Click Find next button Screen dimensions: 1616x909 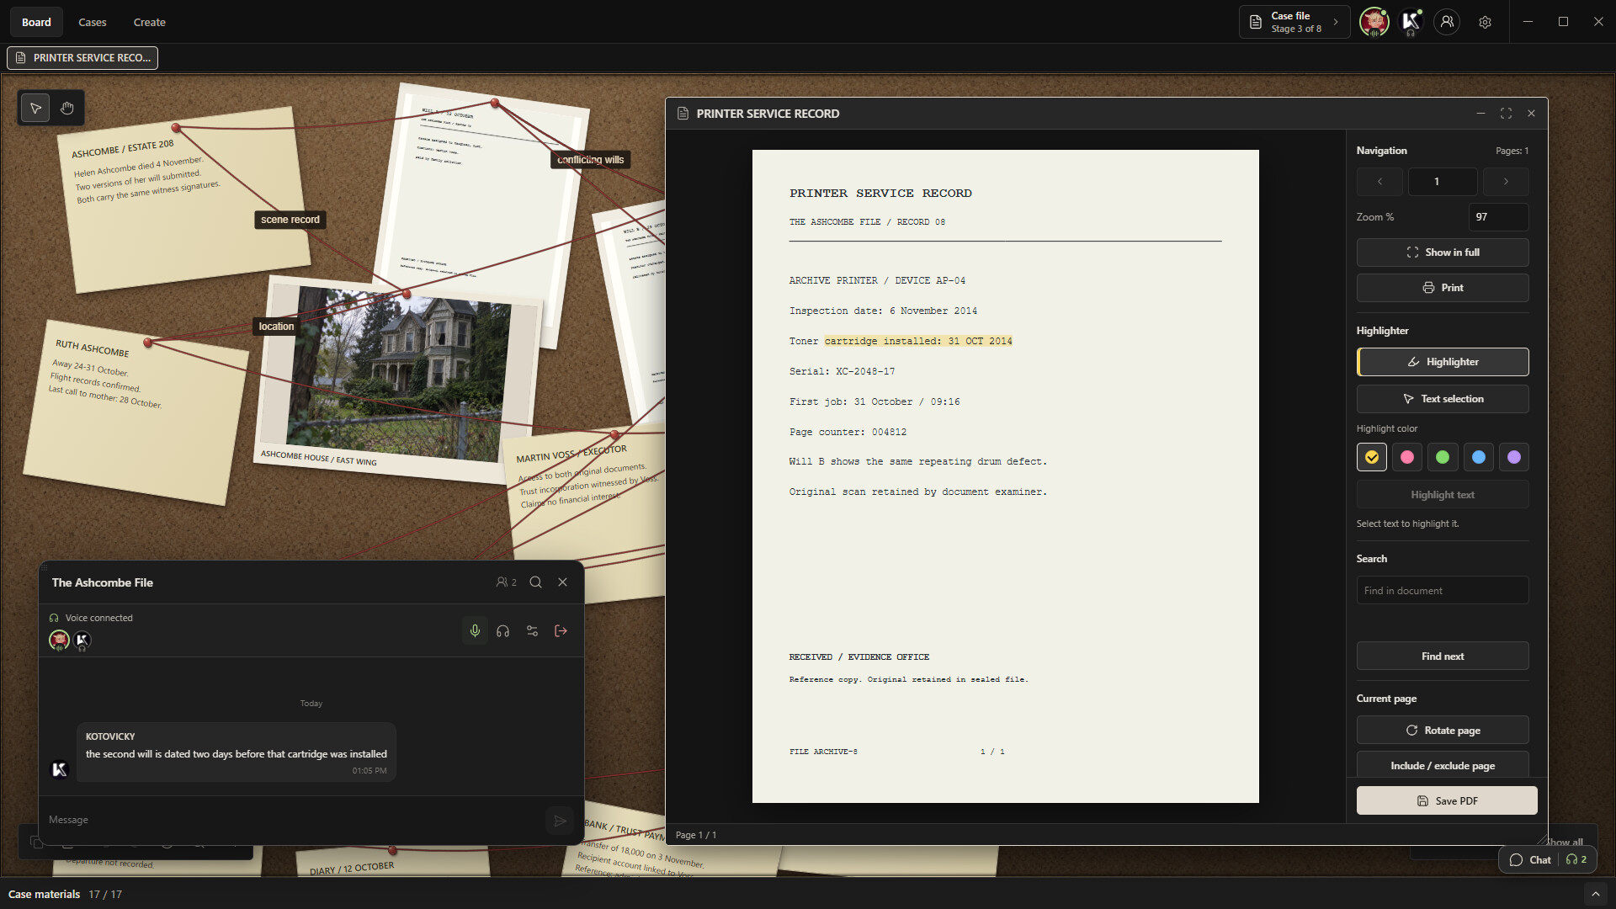pos(1443,656)
